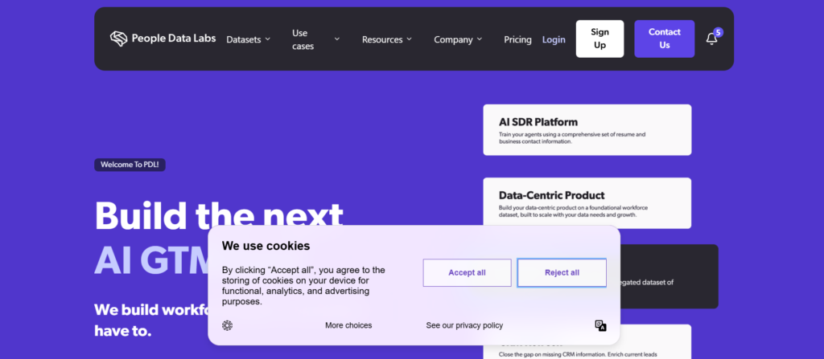Click the cookie settings gear icon
This screenshot has width=824, height=359.
[228, 325]
